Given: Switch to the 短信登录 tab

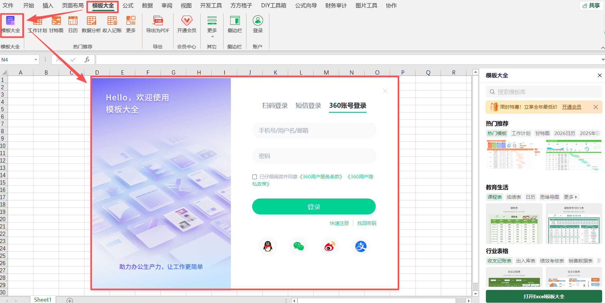Looking at the screenshot, I should coord(308,105).
